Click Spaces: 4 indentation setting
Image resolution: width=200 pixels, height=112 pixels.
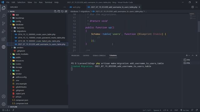[x=157, y=110]
